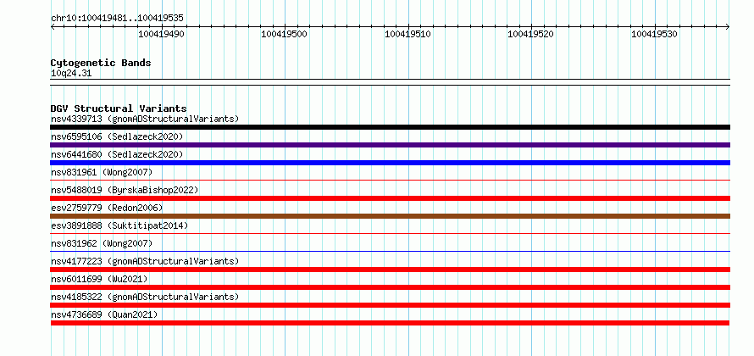Viewport: 754px width, 356px height.
Task: Click ruler position 100419510
Action: click(x=407, y=34)
